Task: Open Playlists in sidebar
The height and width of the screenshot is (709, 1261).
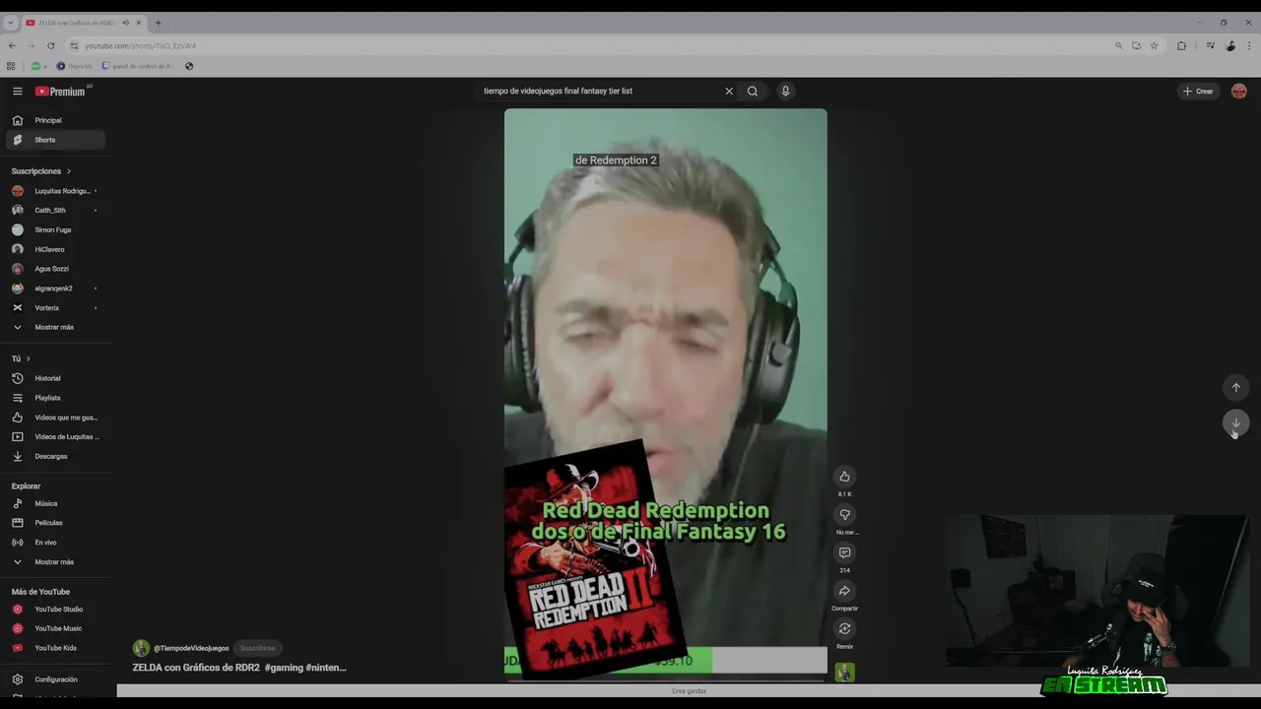Action: (55, 398)
